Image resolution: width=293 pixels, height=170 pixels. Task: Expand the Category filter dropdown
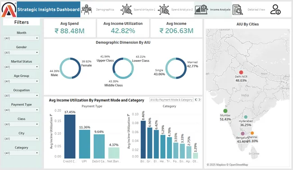coord(22,153)
